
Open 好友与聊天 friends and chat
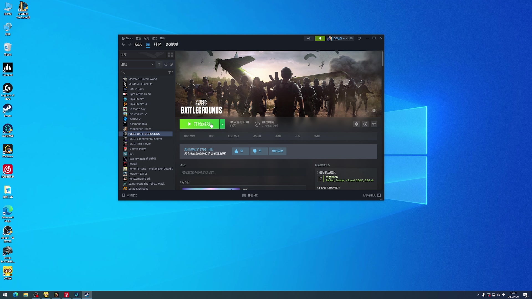click(372, 195)
